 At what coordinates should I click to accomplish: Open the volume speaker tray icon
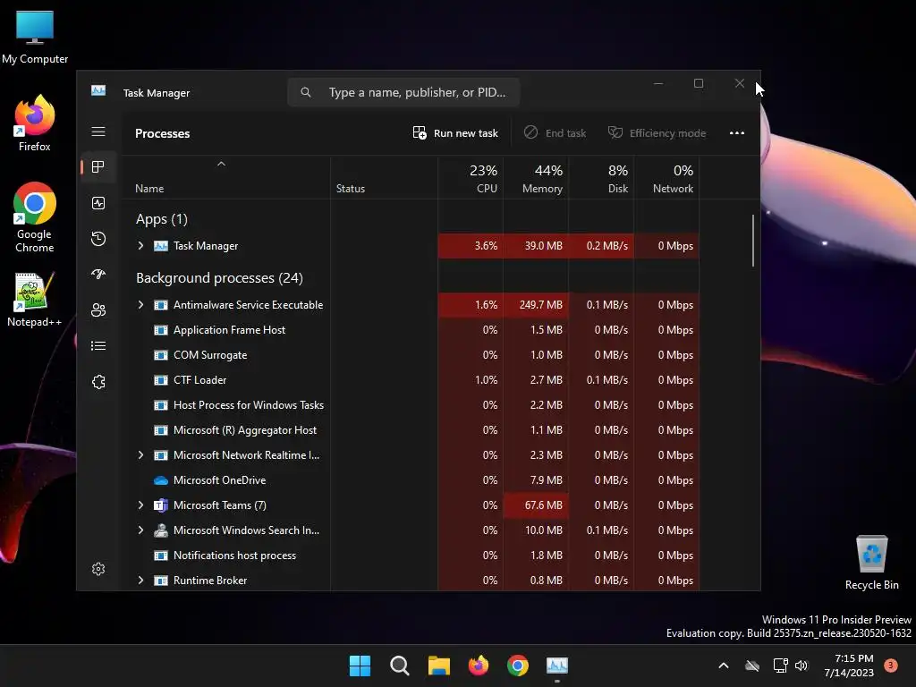click(801, 666)
